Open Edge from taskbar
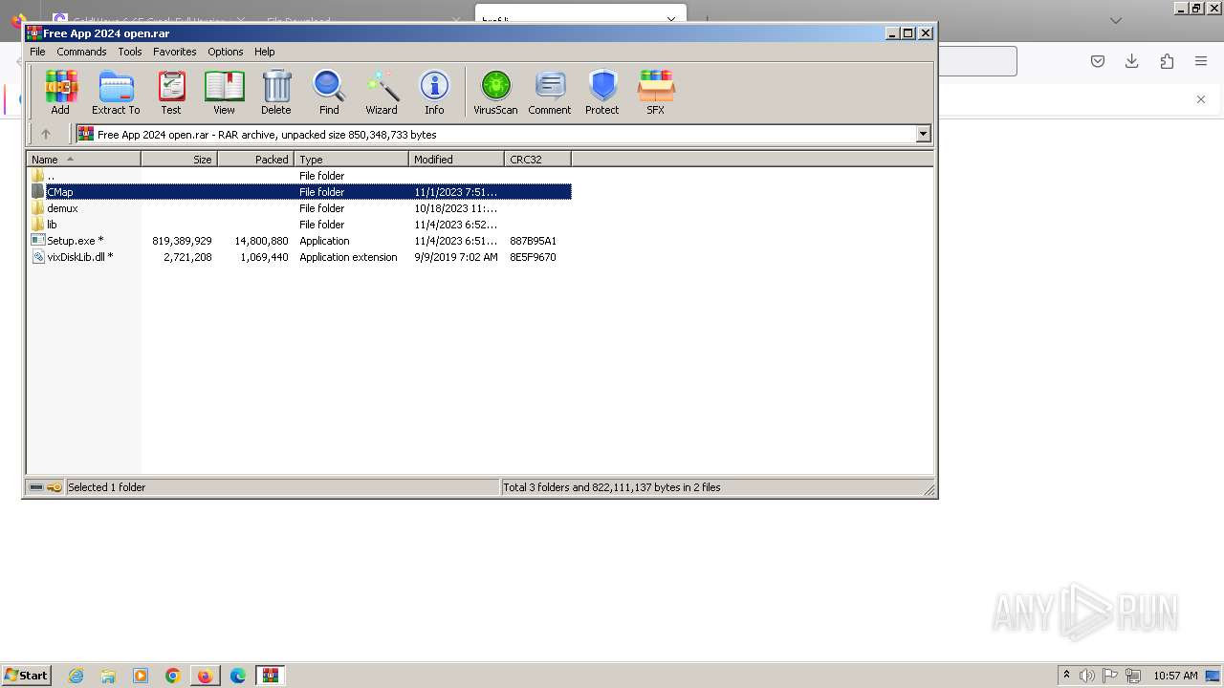This screenshot has height=688, width=1224. (238, 676)
